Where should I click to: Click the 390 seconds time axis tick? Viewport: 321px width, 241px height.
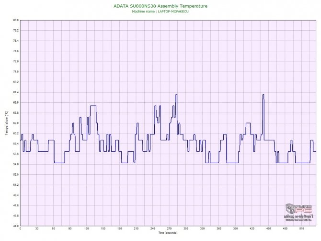tap(235, 229)
